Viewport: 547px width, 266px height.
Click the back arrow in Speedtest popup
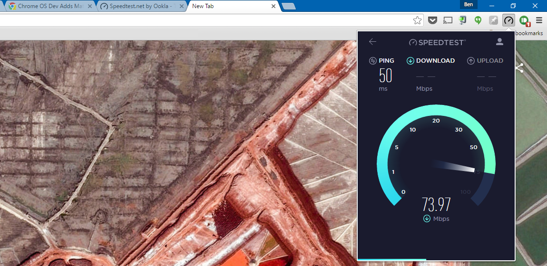pos(372,42)
